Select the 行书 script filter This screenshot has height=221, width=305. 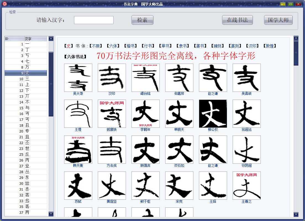[x=148, y=46]
